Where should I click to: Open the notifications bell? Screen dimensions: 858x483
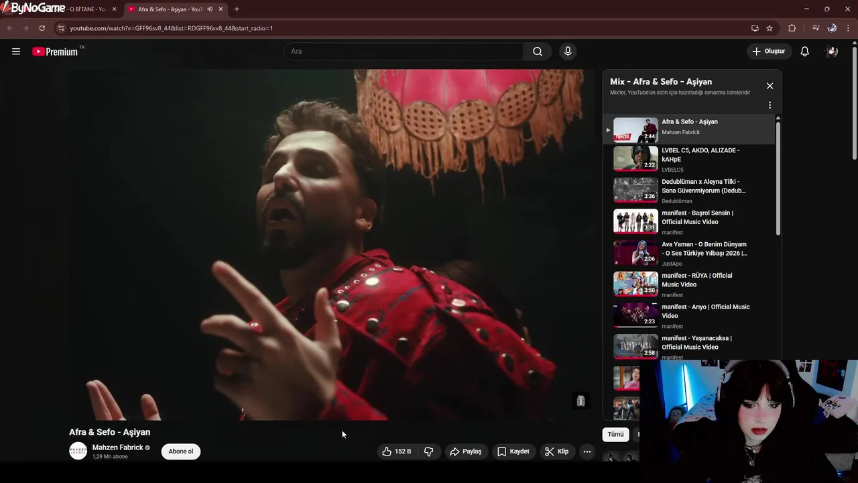click(x=805, y=52)
